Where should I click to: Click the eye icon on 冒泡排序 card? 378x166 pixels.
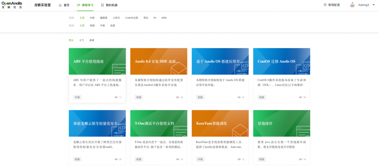pos(301,159)
